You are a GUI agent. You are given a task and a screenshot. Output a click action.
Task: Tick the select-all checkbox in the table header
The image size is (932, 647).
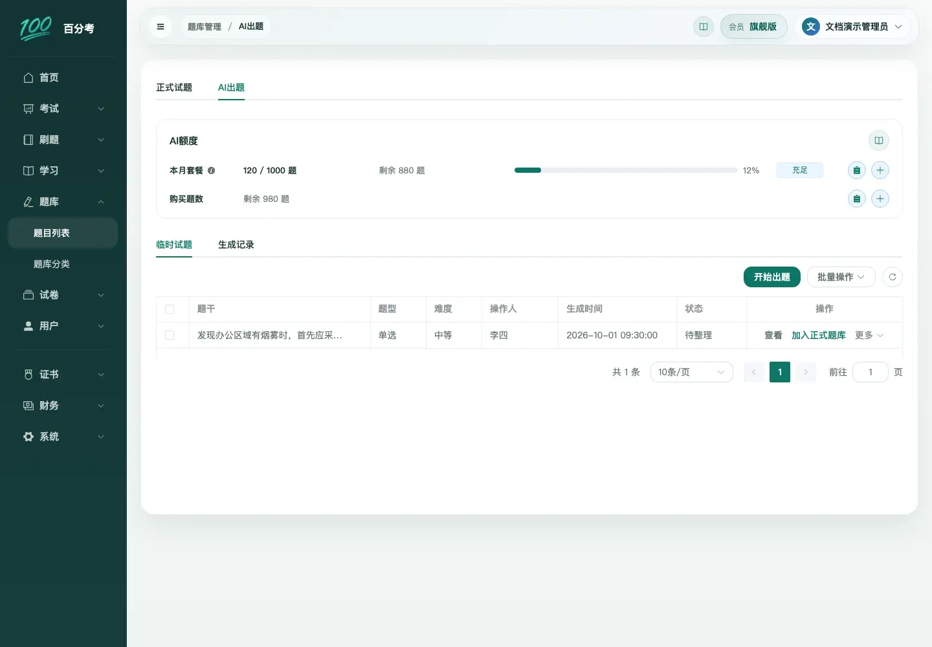click(170, 309)
